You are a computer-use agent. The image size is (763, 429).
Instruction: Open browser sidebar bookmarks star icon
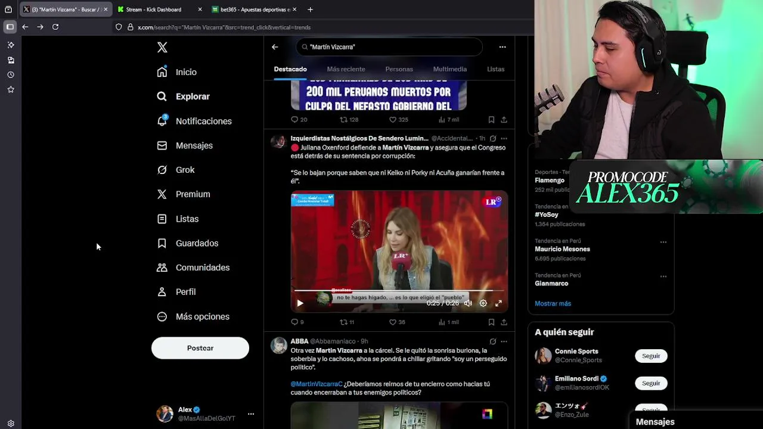click(11, 90)
